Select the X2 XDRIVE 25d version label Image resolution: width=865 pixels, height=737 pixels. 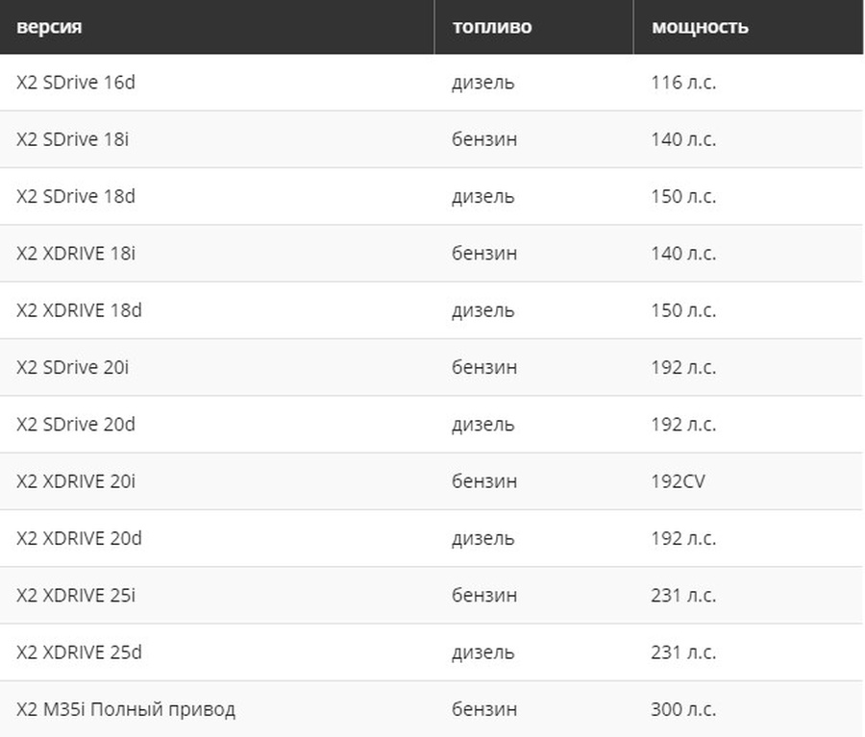(x=79, y=652)
